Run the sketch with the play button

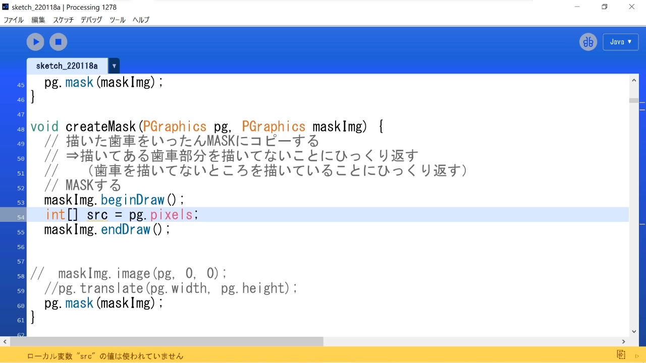click(35, 41)
